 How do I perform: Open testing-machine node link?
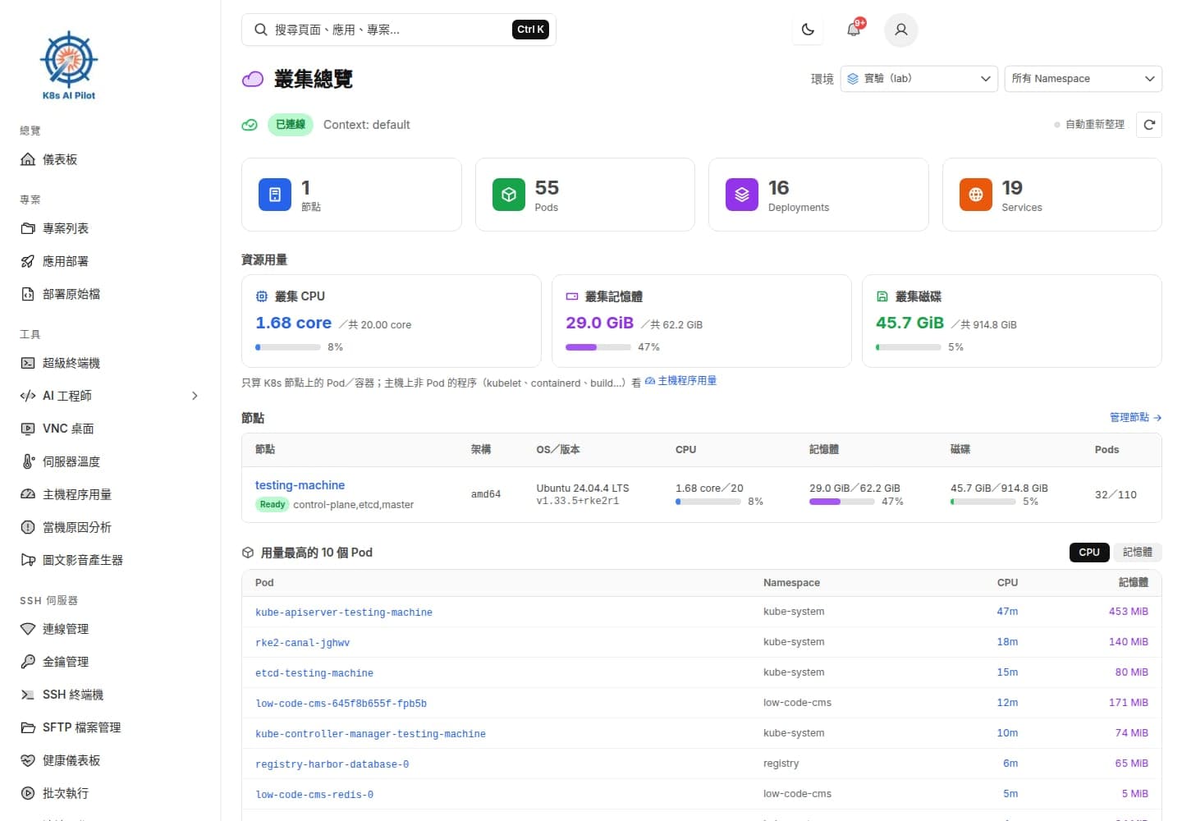pos(300,485)
